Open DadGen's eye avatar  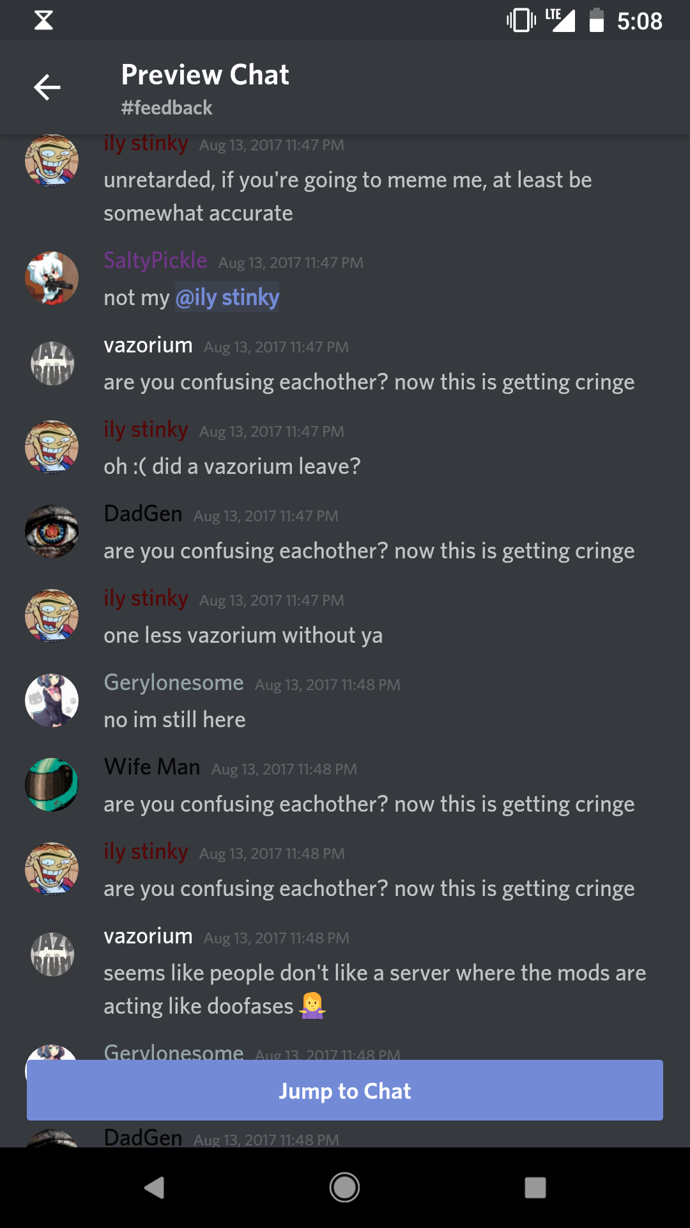[x=52, y=531]
